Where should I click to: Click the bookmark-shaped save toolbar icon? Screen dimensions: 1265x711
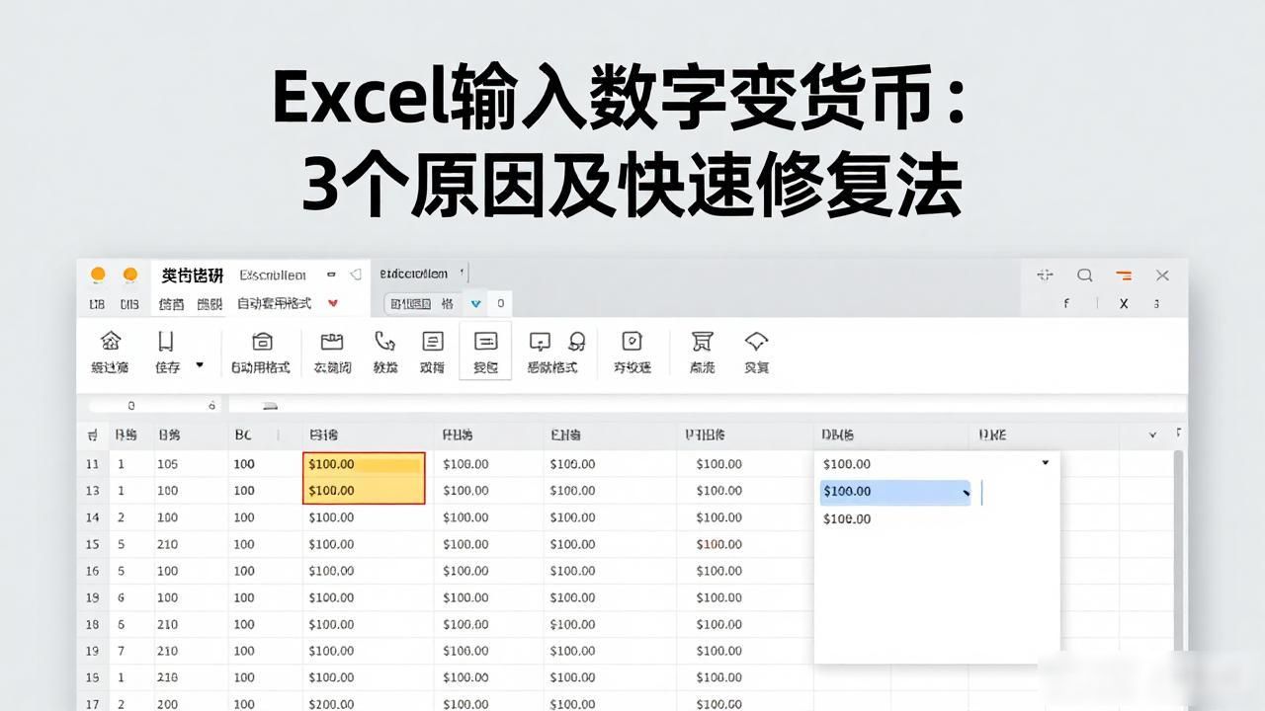coord(166,342)
